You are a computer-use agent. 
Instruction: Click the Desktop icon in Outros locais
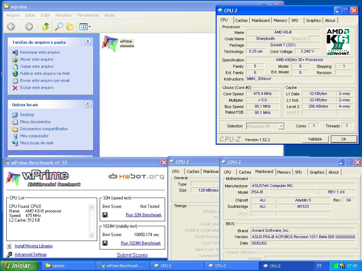pyautogui.click(x=15, y=115)
